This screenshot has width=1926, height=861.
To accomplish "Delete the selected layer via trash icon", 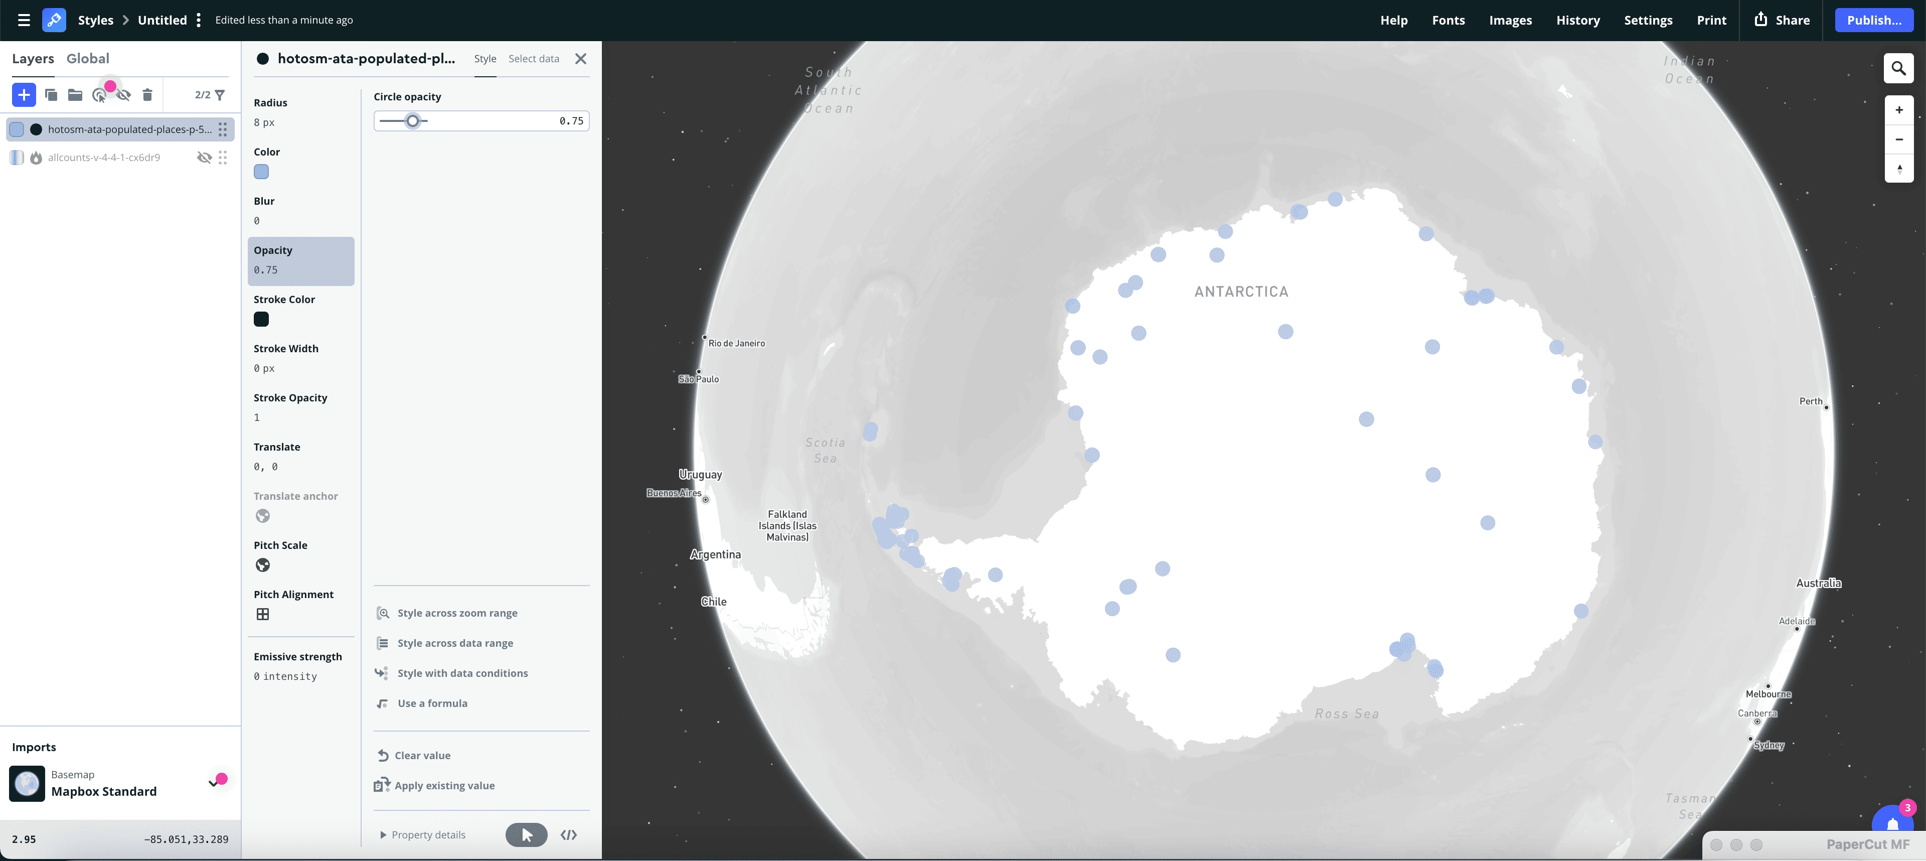I will point(147,95).
